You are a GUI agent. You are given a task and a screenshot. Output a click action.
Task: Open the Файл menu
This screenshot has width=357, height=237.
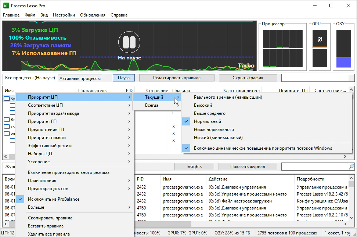pos(30,15)
